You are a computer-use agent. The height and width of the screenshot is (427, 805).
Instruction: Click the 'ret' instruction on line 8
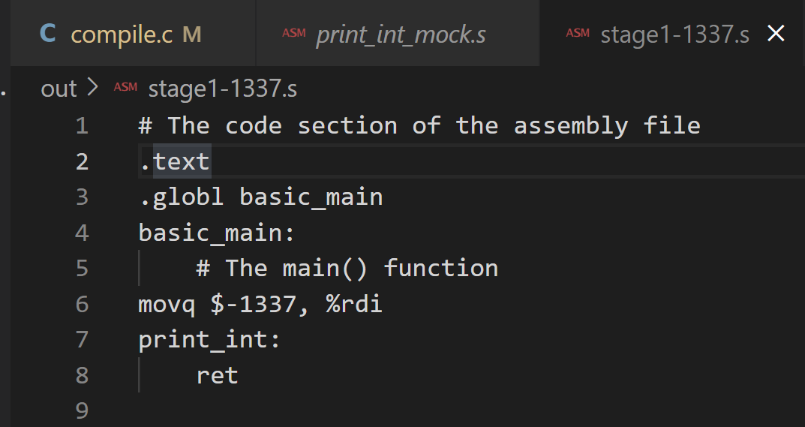[218, 375]
